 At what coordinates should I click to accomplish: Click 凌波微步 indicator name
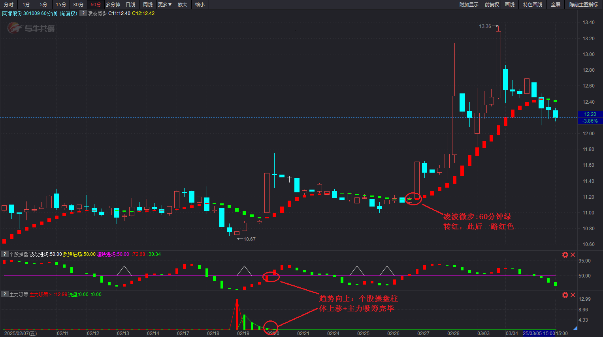point(97,13)
